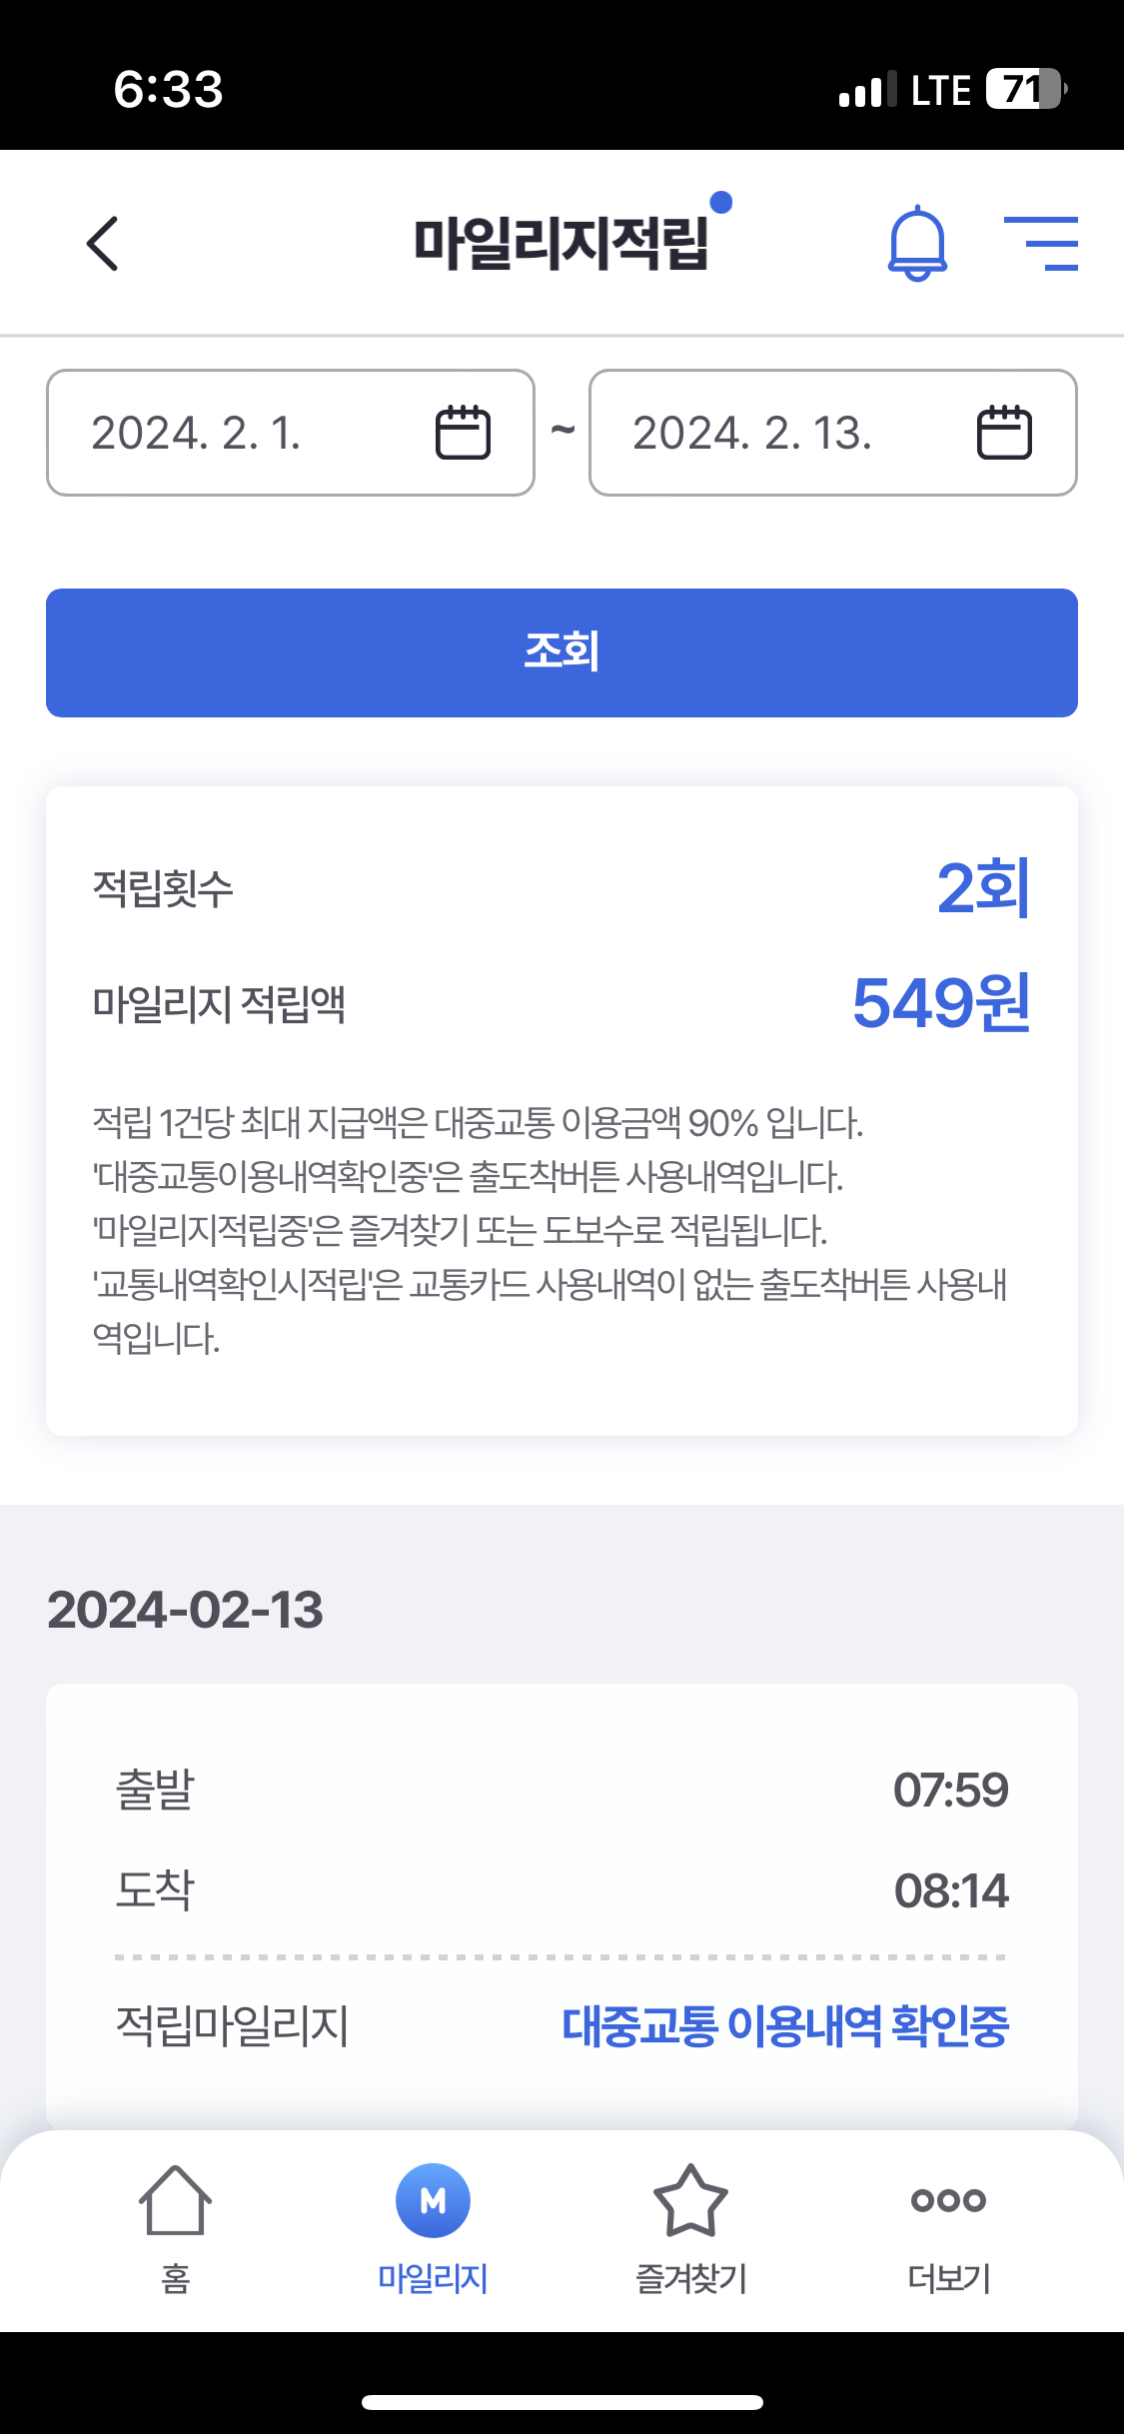Tap the 549원 mileage amount
Screen dimensions: 1124x2434
click(940, 1003)
